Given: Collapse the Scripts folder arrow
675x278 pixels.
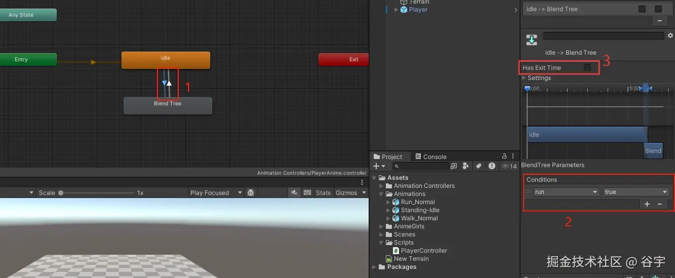Looking at the screenshot, I should (382, 243).
